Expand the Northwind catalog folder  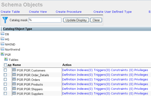3,49
